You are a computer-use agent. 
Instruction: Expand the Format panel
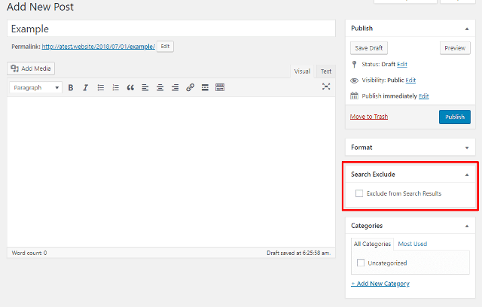[x=467, y=147]
